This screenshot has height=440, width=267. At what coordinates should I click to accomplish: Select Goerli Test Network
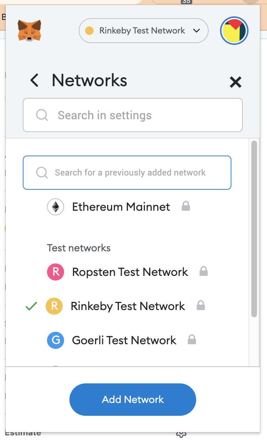(124, 340)
